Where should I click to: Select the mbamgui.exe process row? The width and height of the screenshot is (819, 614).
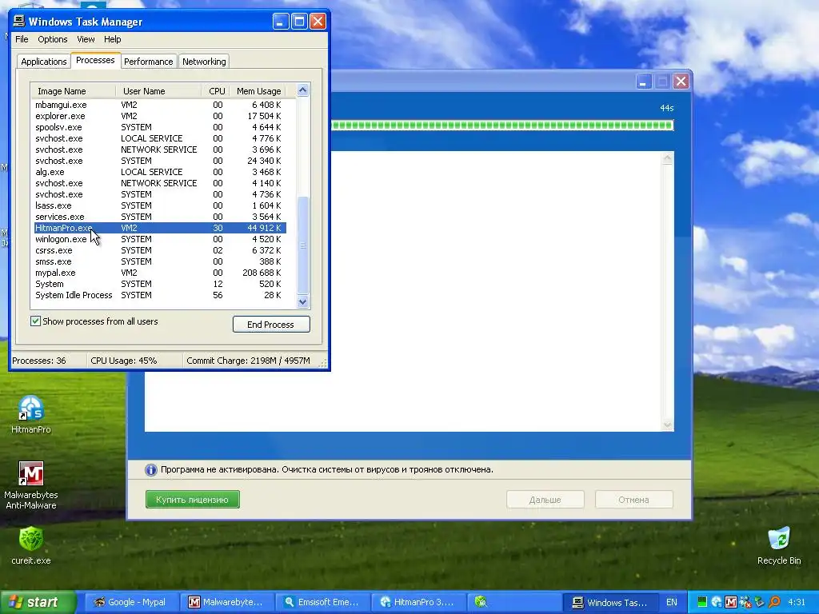159,105
